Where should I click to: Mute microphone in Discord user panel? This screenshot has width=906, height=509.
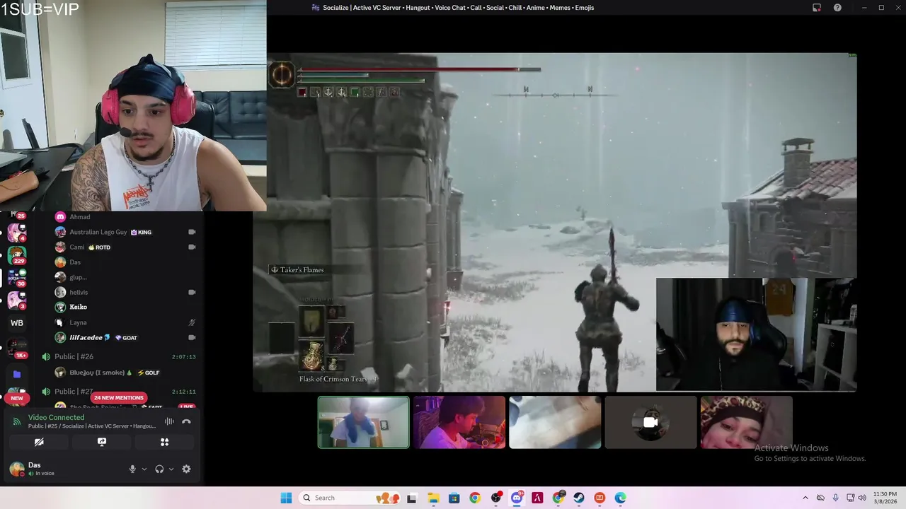[132, 469]
